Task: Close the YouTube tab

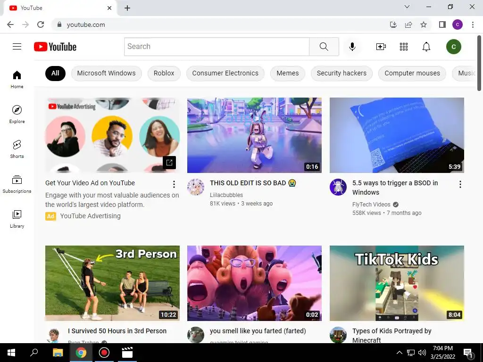Action: pyautogui.click(x=109, y=8)
